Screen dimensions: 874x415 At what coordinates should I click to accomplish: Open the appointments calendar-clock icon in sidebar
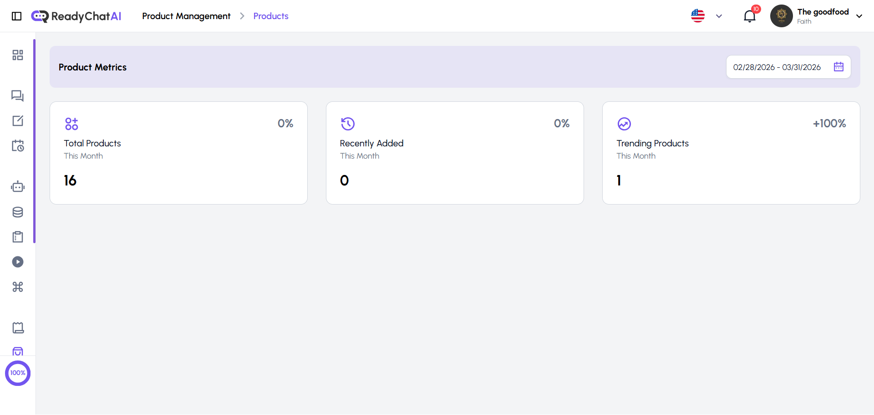point(18,145)
